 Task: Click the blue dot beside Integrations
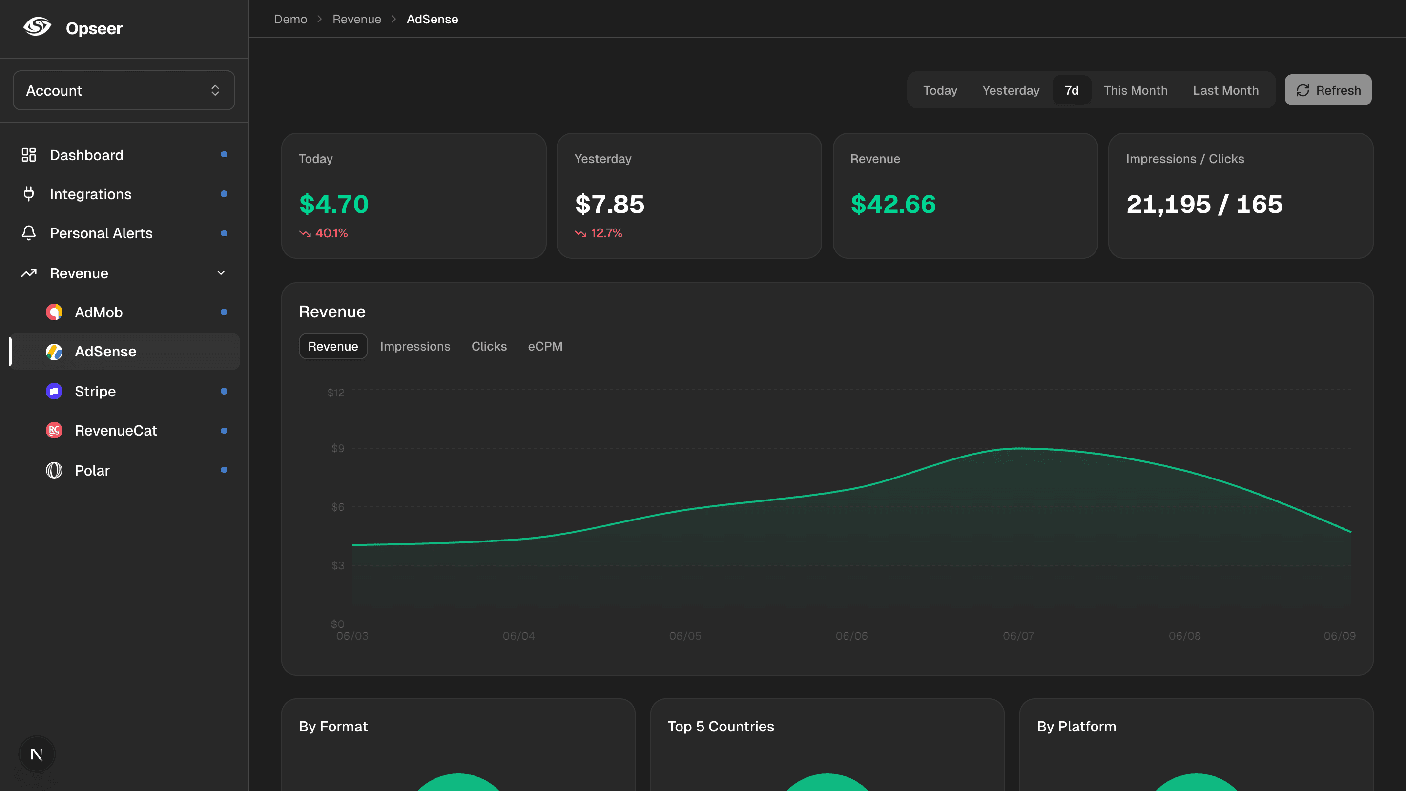(224, 194)
